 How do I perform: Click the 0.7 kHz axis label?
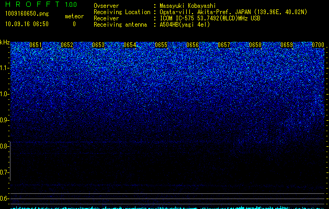pyautogui.click(x=4, y=172)
